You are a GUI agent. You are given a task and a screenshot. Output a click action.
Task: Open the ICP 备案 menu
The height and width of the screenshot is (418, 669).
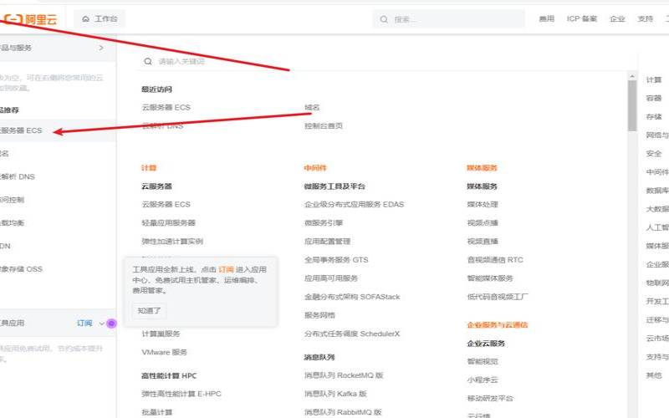click(581, 18)
